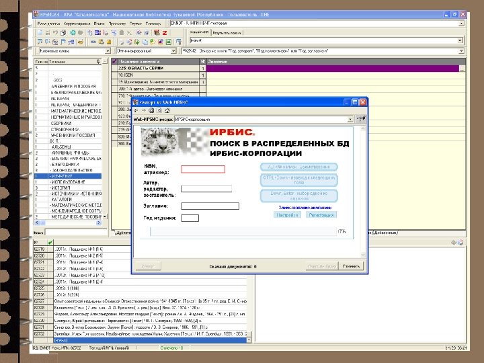Open the Новый record combo dropdown

(460, 40)
